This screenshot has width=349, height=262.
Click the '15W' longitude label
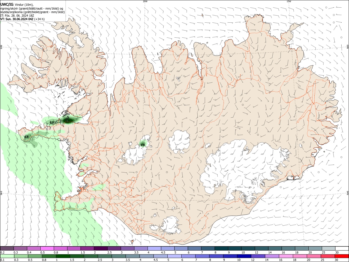[x=289, y=1]
